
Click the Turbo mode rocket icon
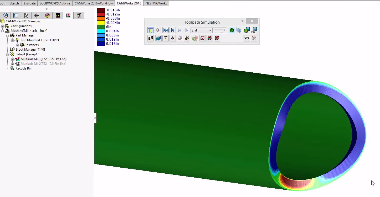158,30
